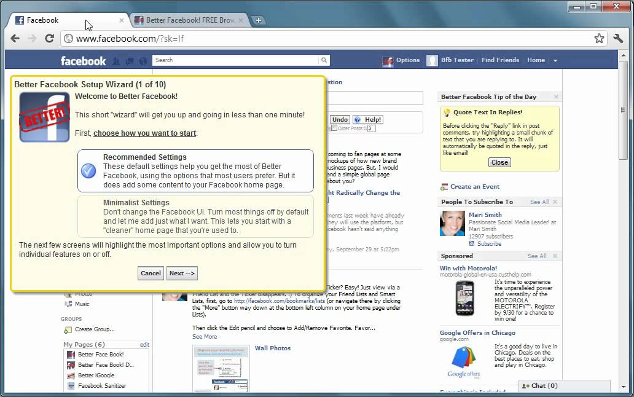Click Create an Event link

pyautogui.click(x=475, y=187)
